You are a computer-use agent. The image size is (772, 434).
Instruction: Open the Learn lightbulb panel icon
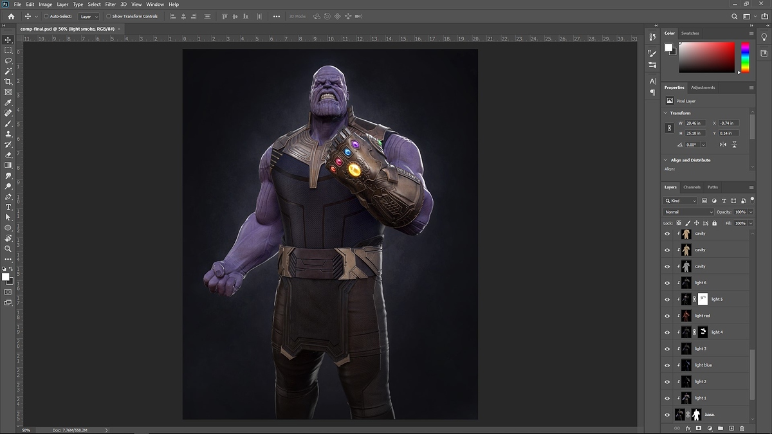coord(764,37)
